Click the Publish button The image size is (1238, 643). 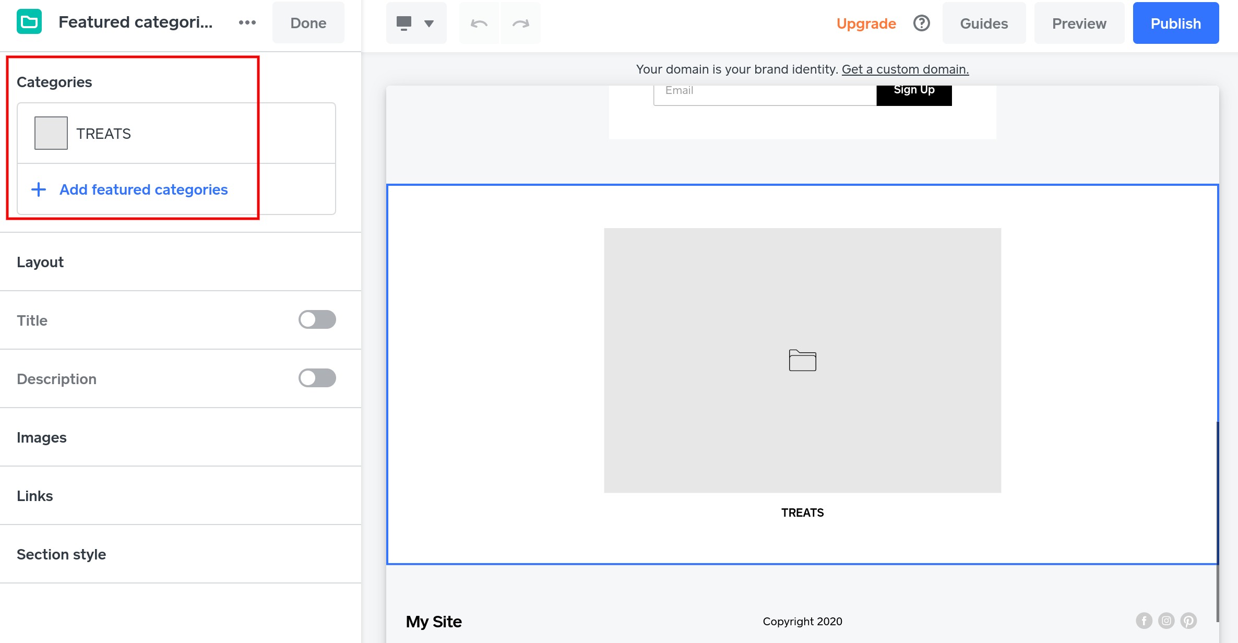point(1175,23)
